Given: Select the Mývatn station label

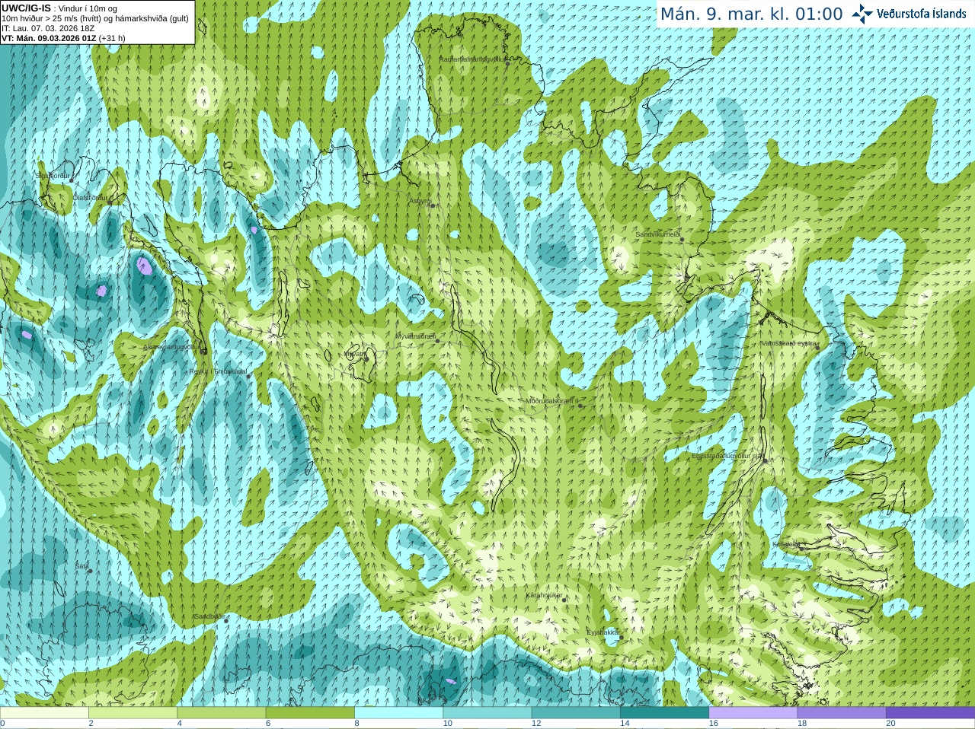Looking at the screenshot, I should [354, 353].
